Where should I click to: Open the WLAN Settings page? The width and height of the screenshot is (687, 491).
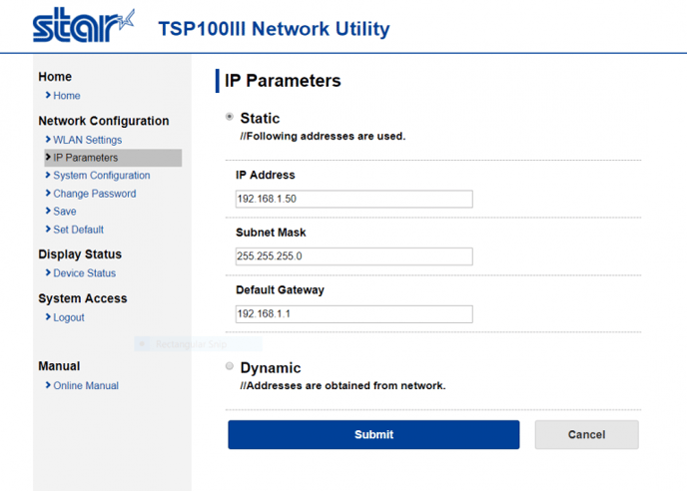tap(88, 140)
